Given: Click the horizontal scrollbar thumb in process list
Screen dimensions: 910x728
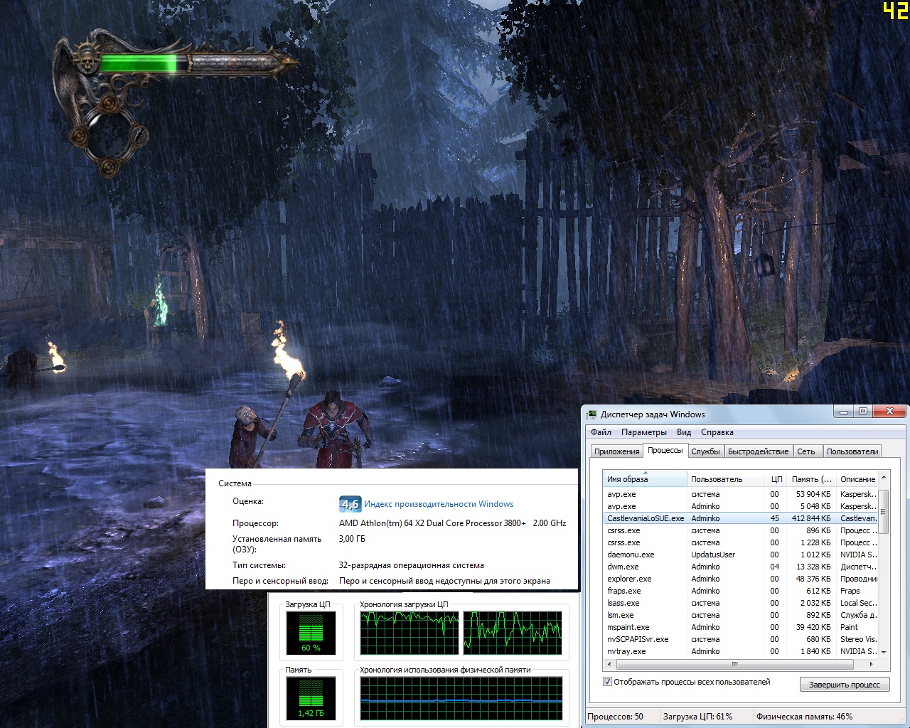Looking at the screenshot, I should (734, 664).
